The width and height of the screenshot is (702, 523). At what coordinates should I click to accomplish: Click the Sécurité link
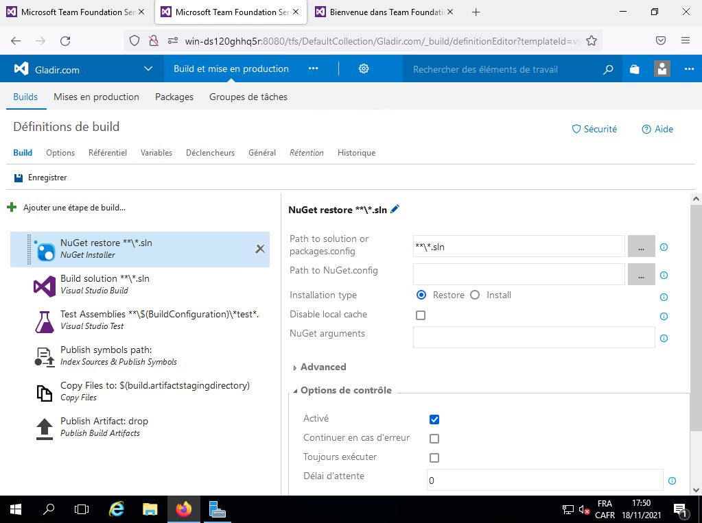594,129
